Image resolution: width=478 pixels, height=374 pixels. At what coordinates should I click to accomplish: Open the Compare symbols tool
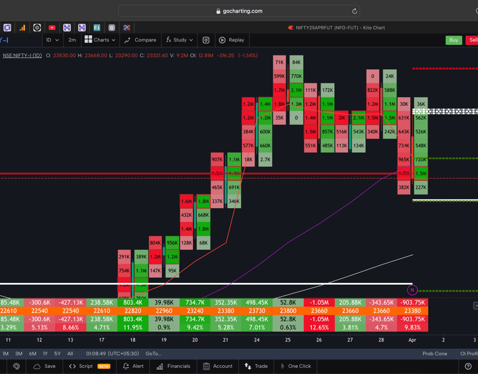[x=140, y=40]
